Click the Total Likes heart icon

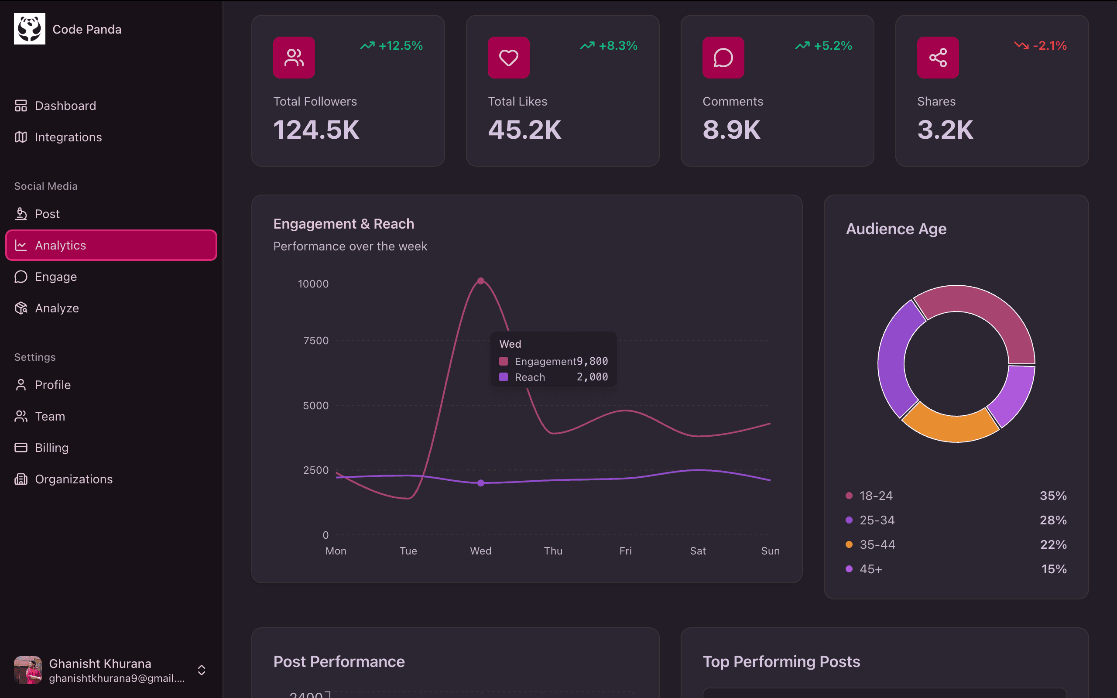coord(508,58)
